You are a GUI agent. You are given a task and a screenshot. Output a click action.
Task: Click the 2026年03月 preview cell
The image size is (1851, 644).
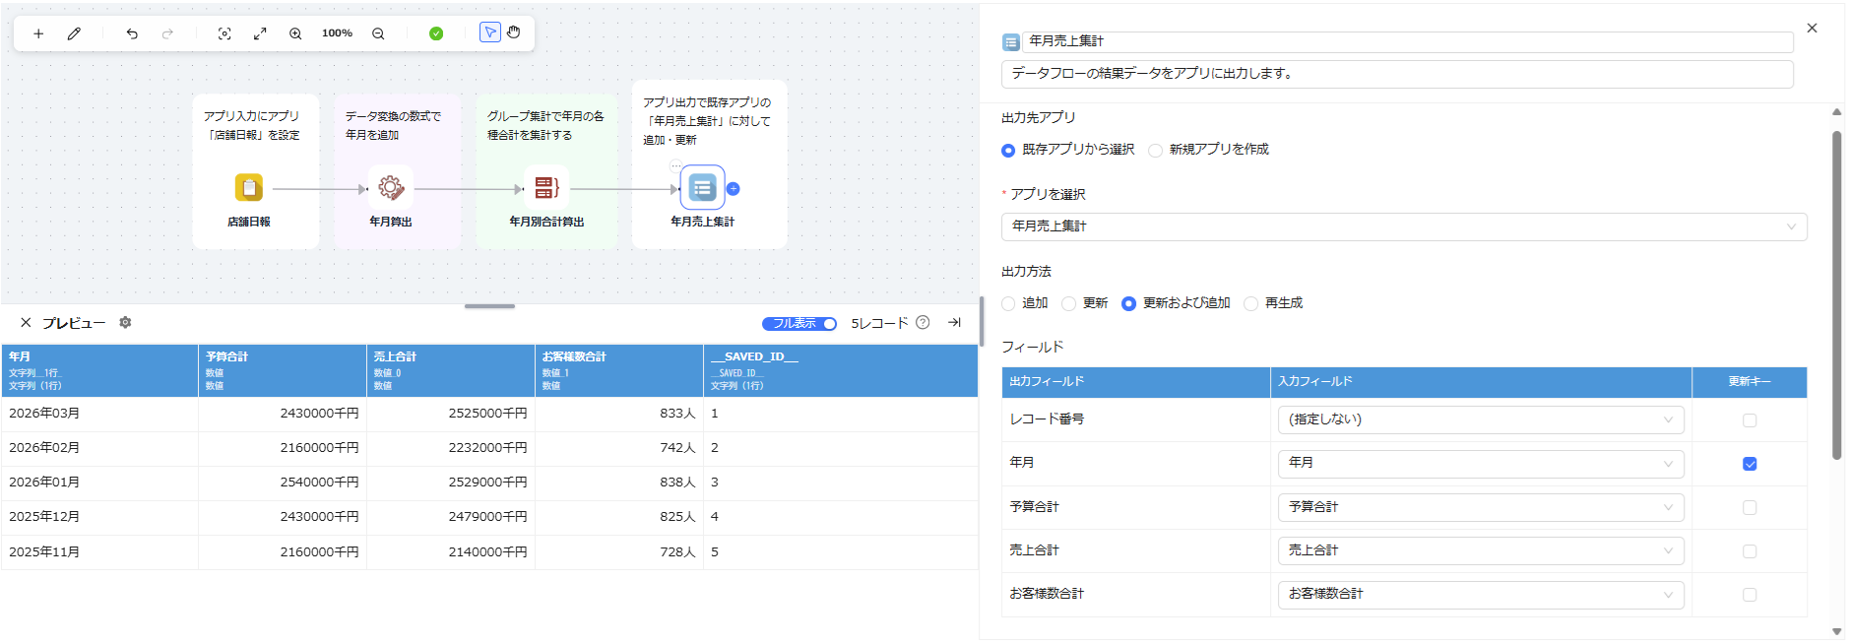99,414
